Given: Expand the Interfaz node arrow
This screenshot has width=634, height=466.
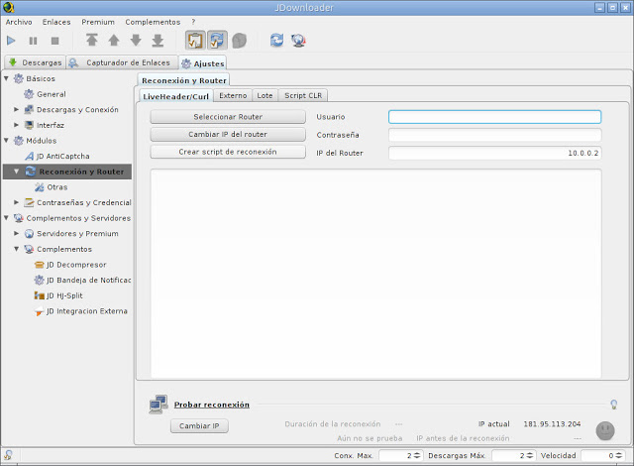Looking at the screenshot, I should (17, 125).
